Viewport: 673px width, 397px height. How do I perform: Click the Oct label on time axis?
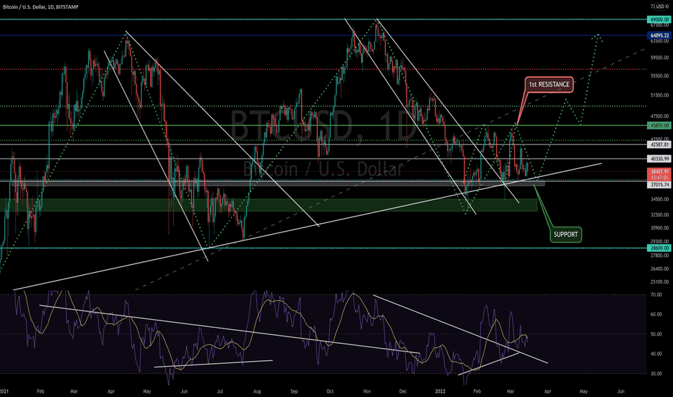tap(330, 391)
